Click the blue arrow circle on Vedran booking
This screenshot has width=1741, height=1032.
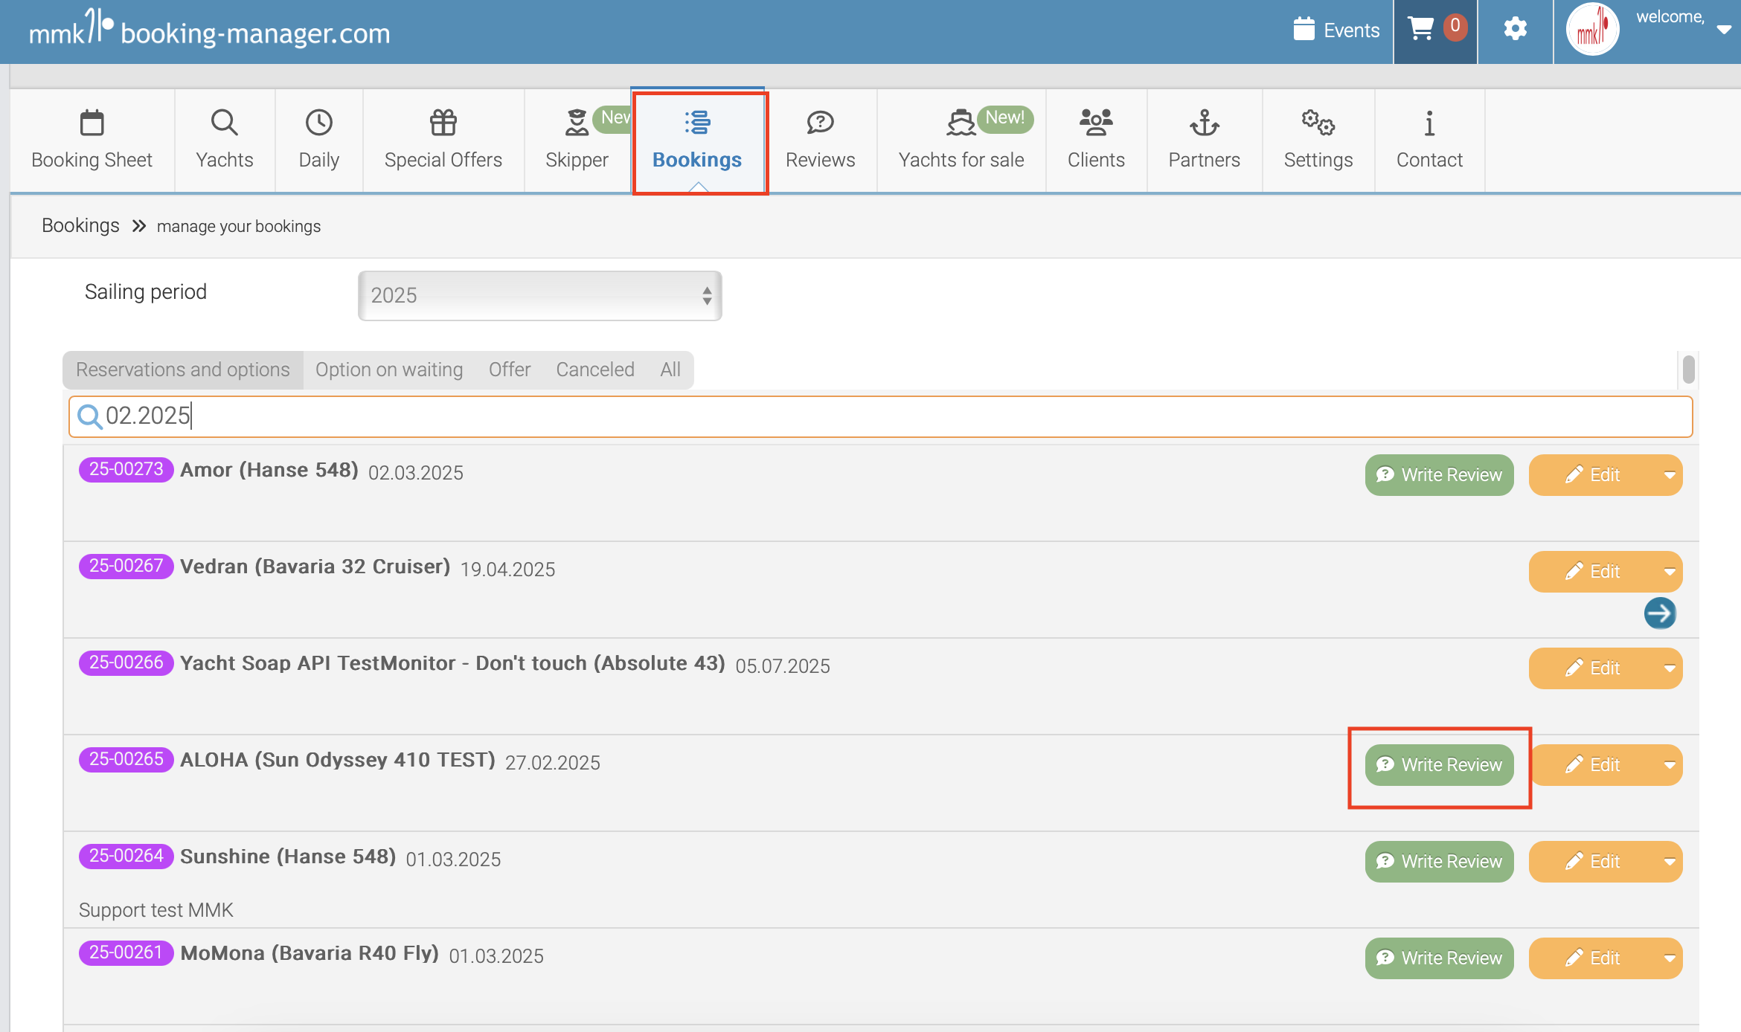click(1659, 613)
